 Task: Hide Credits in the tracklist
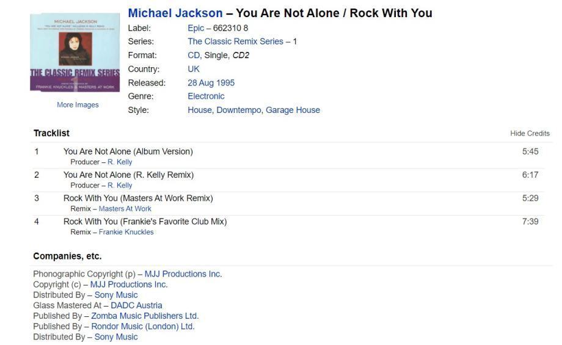(530, 134)
